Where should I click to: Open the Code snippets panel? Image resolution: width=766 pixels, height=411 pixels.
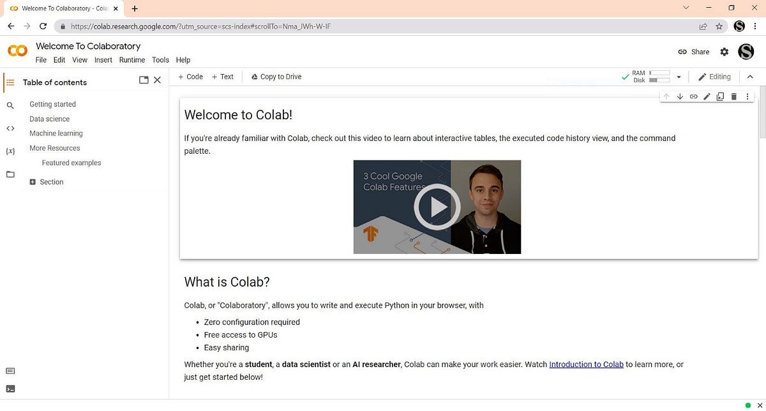(10, 128)
